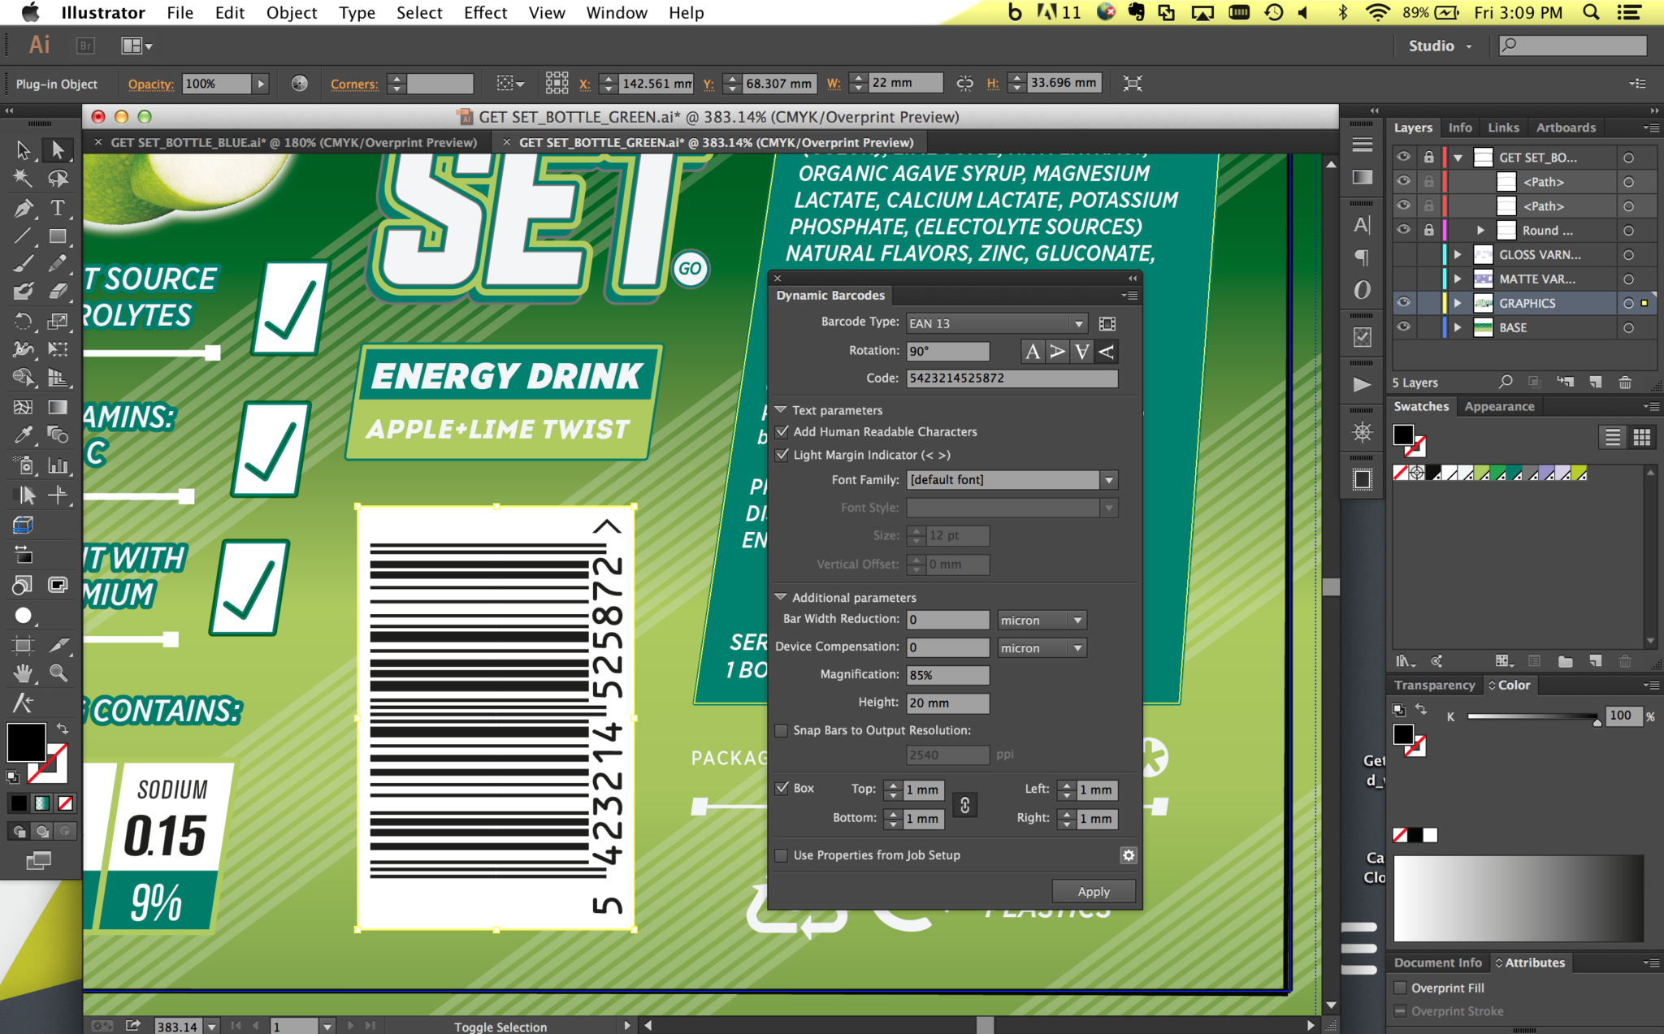1664x1034 pixels.
Task: Select the Hand tool
Action: point(23,673)
